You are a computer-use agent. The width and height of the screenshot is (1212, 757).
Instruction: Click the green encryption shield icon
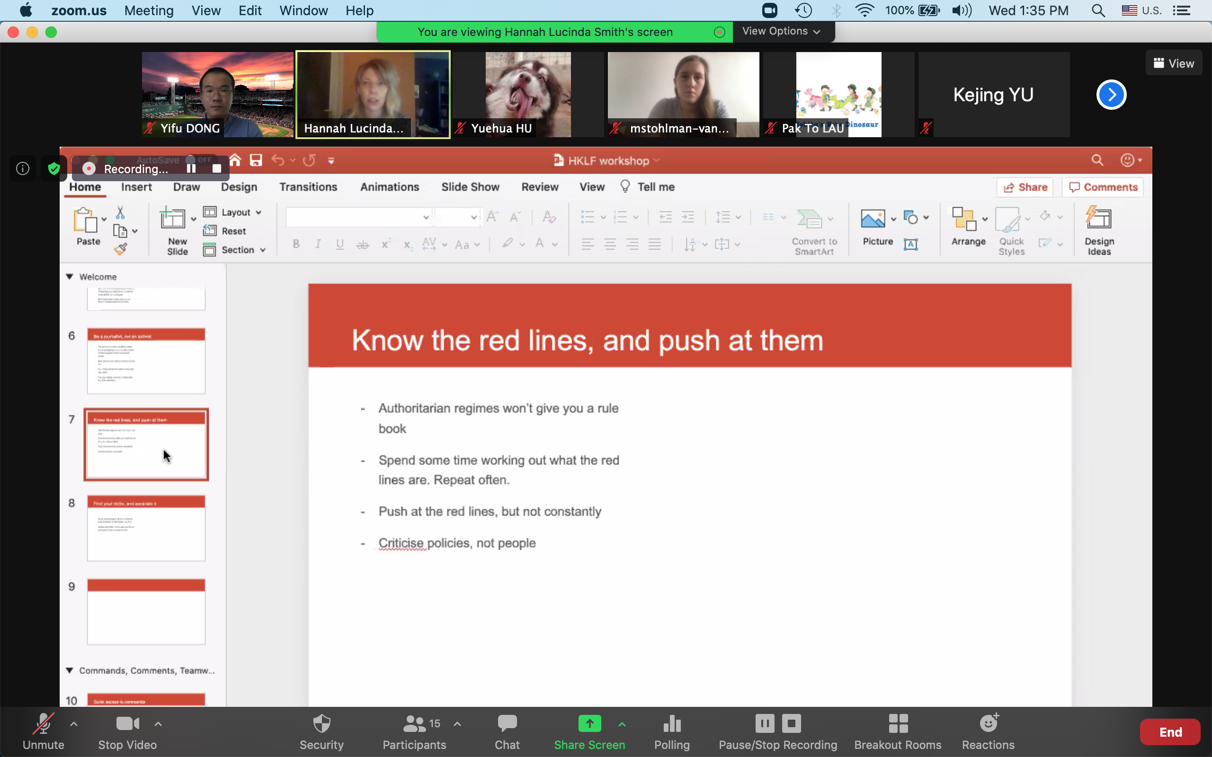pos(53,169)
